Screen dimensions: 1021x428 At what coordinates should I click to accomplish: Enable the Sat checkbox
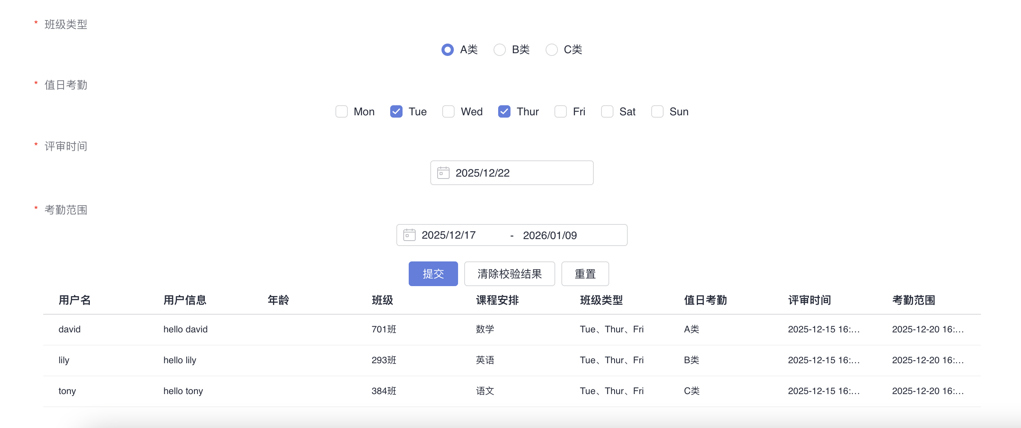607,111
